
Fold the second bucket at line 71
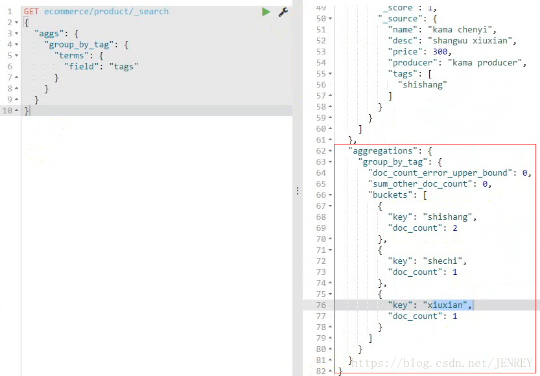(330, 250)
